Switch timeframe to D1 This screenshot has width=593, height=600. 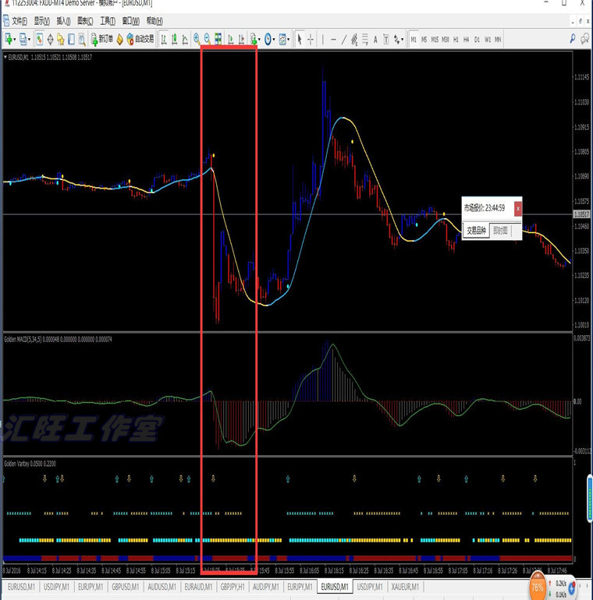(x=477, y=40)
